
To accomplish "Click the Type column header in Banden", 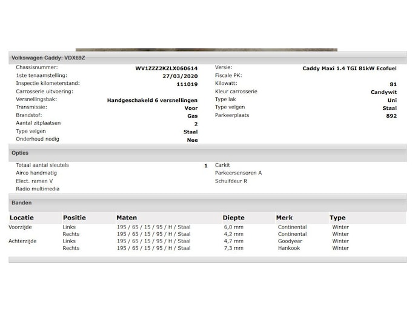I will click(x=337, y=218).
